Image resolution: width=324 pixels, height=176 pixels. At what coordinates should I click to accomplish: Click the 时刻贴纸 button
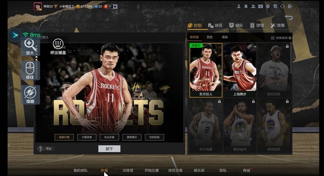click(154, 137)
